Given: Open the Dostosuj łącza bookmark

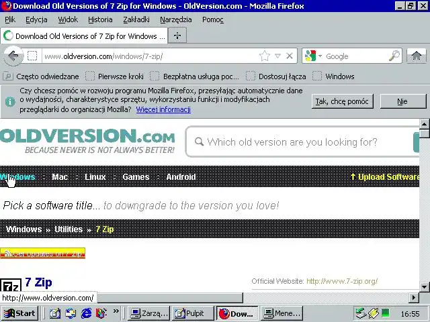Looking at the screenshot, I should (276, 76).
